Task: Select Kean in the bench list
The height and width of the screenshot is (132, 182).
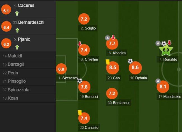Action: click(28, 98)
